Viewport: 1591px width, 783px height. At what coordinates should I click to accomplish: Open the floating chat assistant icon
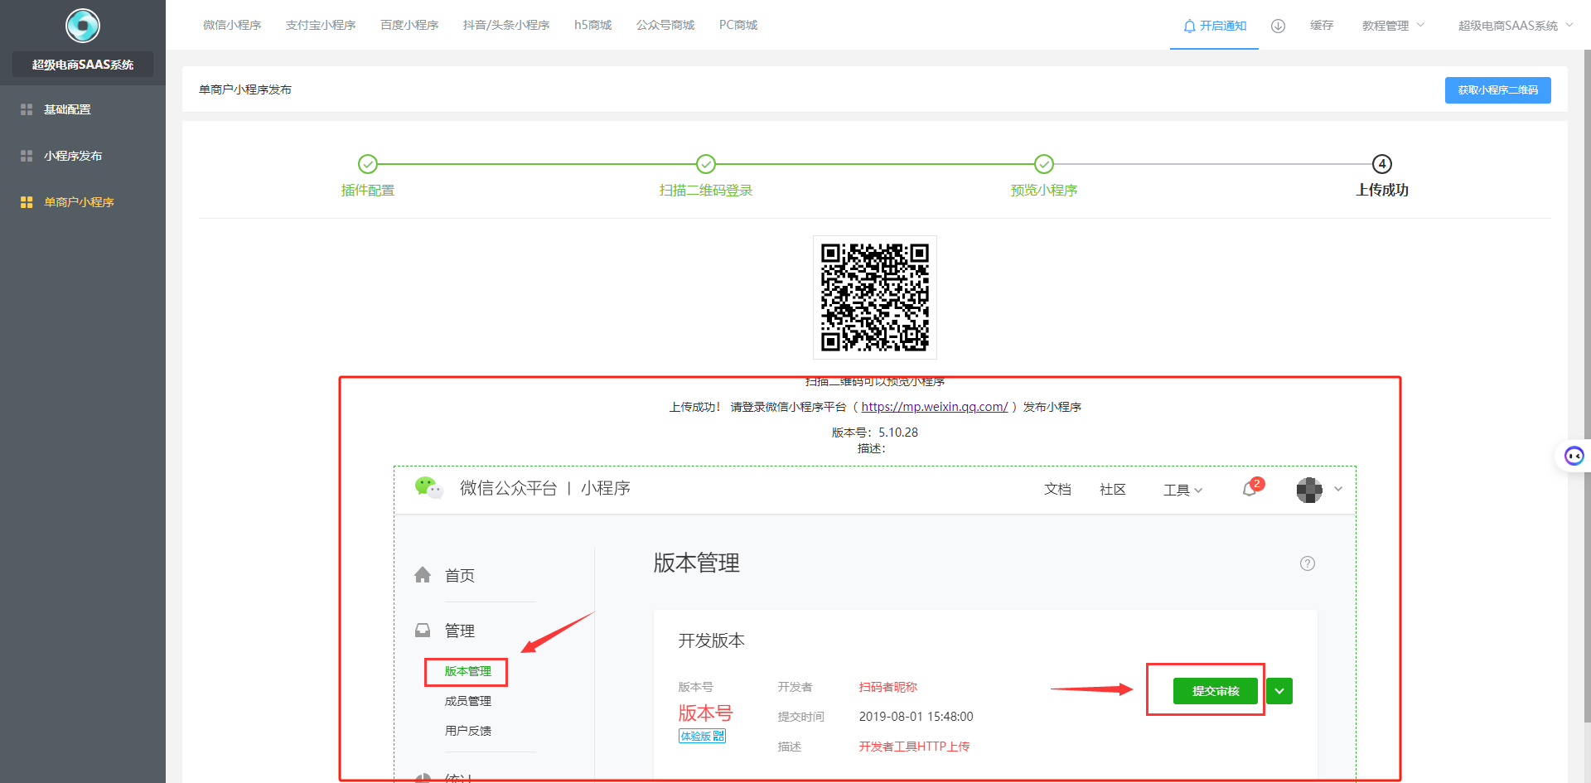1574,456
